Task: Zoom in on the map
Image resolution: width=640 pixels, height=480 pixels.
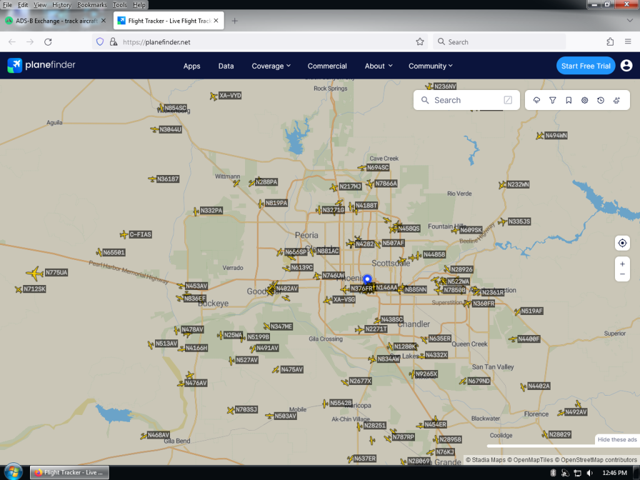Action: coord(622,264)
